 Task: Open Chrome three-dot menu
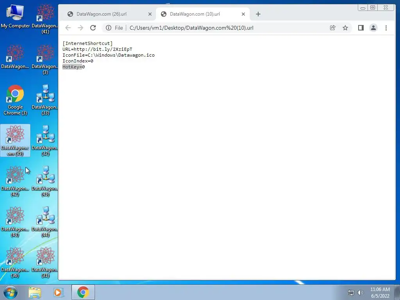click(x=386, y=28)
